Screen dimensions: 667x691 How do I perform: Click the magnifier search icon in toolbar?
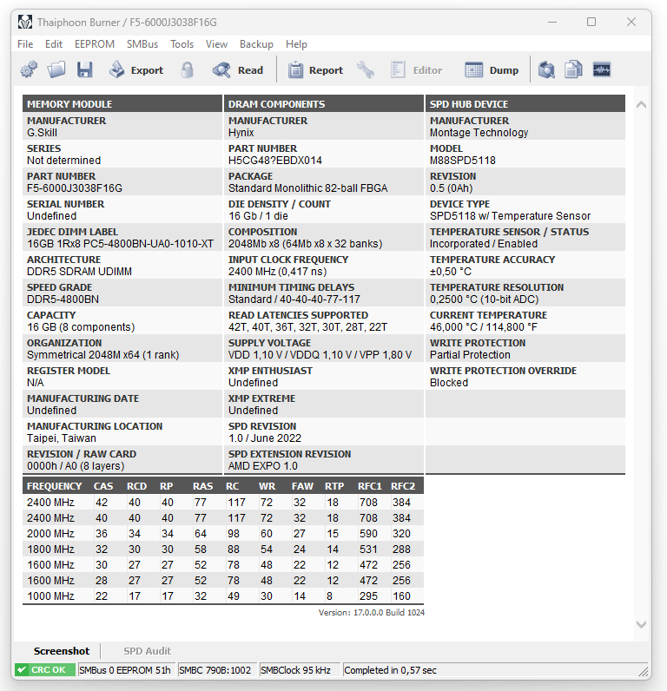(x=546, y=70)
